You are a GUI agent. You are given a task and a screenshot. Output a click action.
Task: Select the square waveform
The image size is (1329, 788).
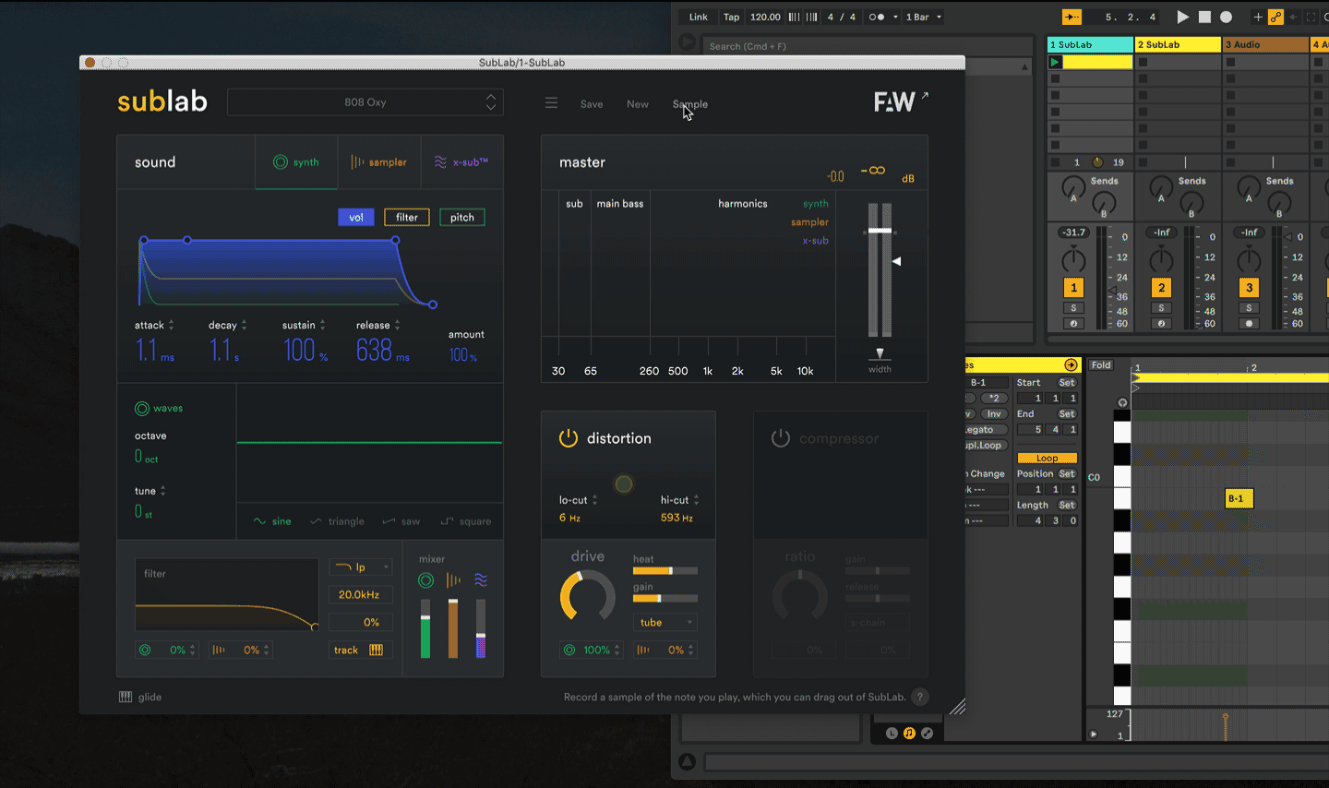(466, 521)
